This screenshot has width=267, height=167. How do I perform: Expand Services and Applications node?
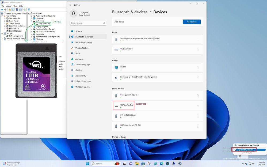(2, 39)
